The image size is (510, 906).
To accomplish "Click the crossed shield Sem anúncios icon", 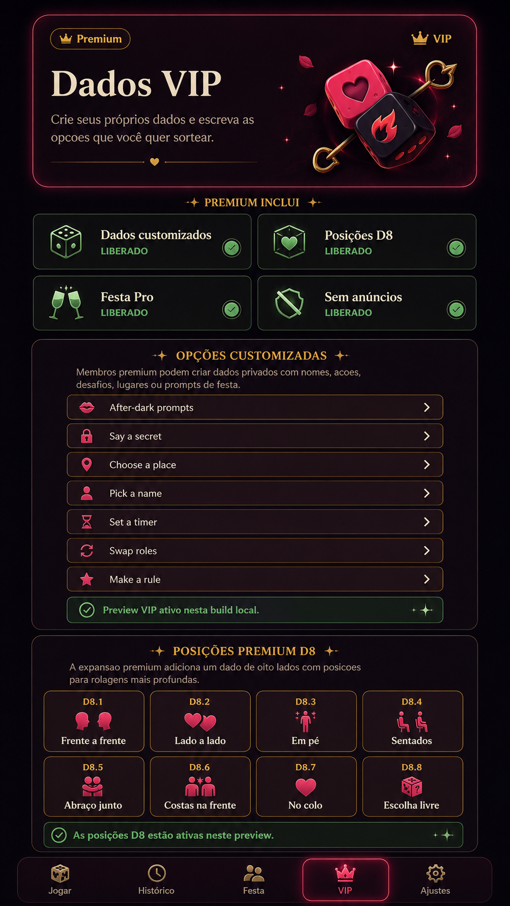I will [289, 303].
